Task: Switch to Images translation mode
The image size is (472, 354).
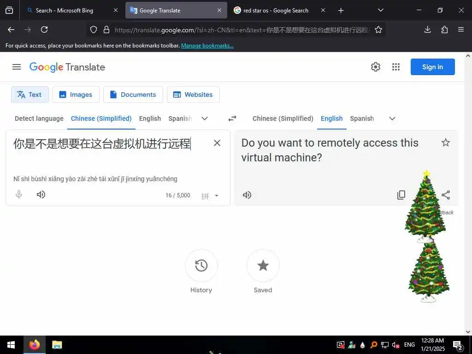Action: coord(76,94)
